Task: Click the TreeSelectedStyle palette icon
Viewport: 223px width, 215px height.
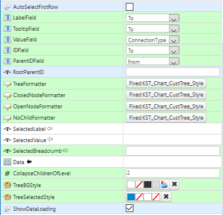Action: click(x=7, y=197)
